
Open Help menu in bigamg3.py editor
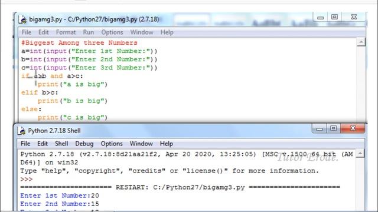pos(167,32)
